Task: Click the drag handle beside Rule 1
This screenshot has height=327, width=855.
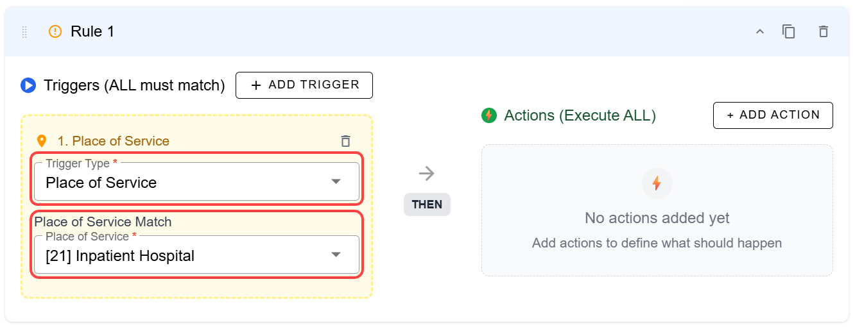Action: click(x=25, y=31)
